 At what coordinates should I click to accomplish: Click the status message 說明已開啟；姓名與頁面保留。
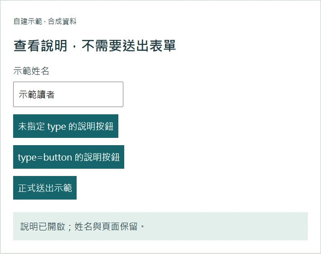(160, 226)
